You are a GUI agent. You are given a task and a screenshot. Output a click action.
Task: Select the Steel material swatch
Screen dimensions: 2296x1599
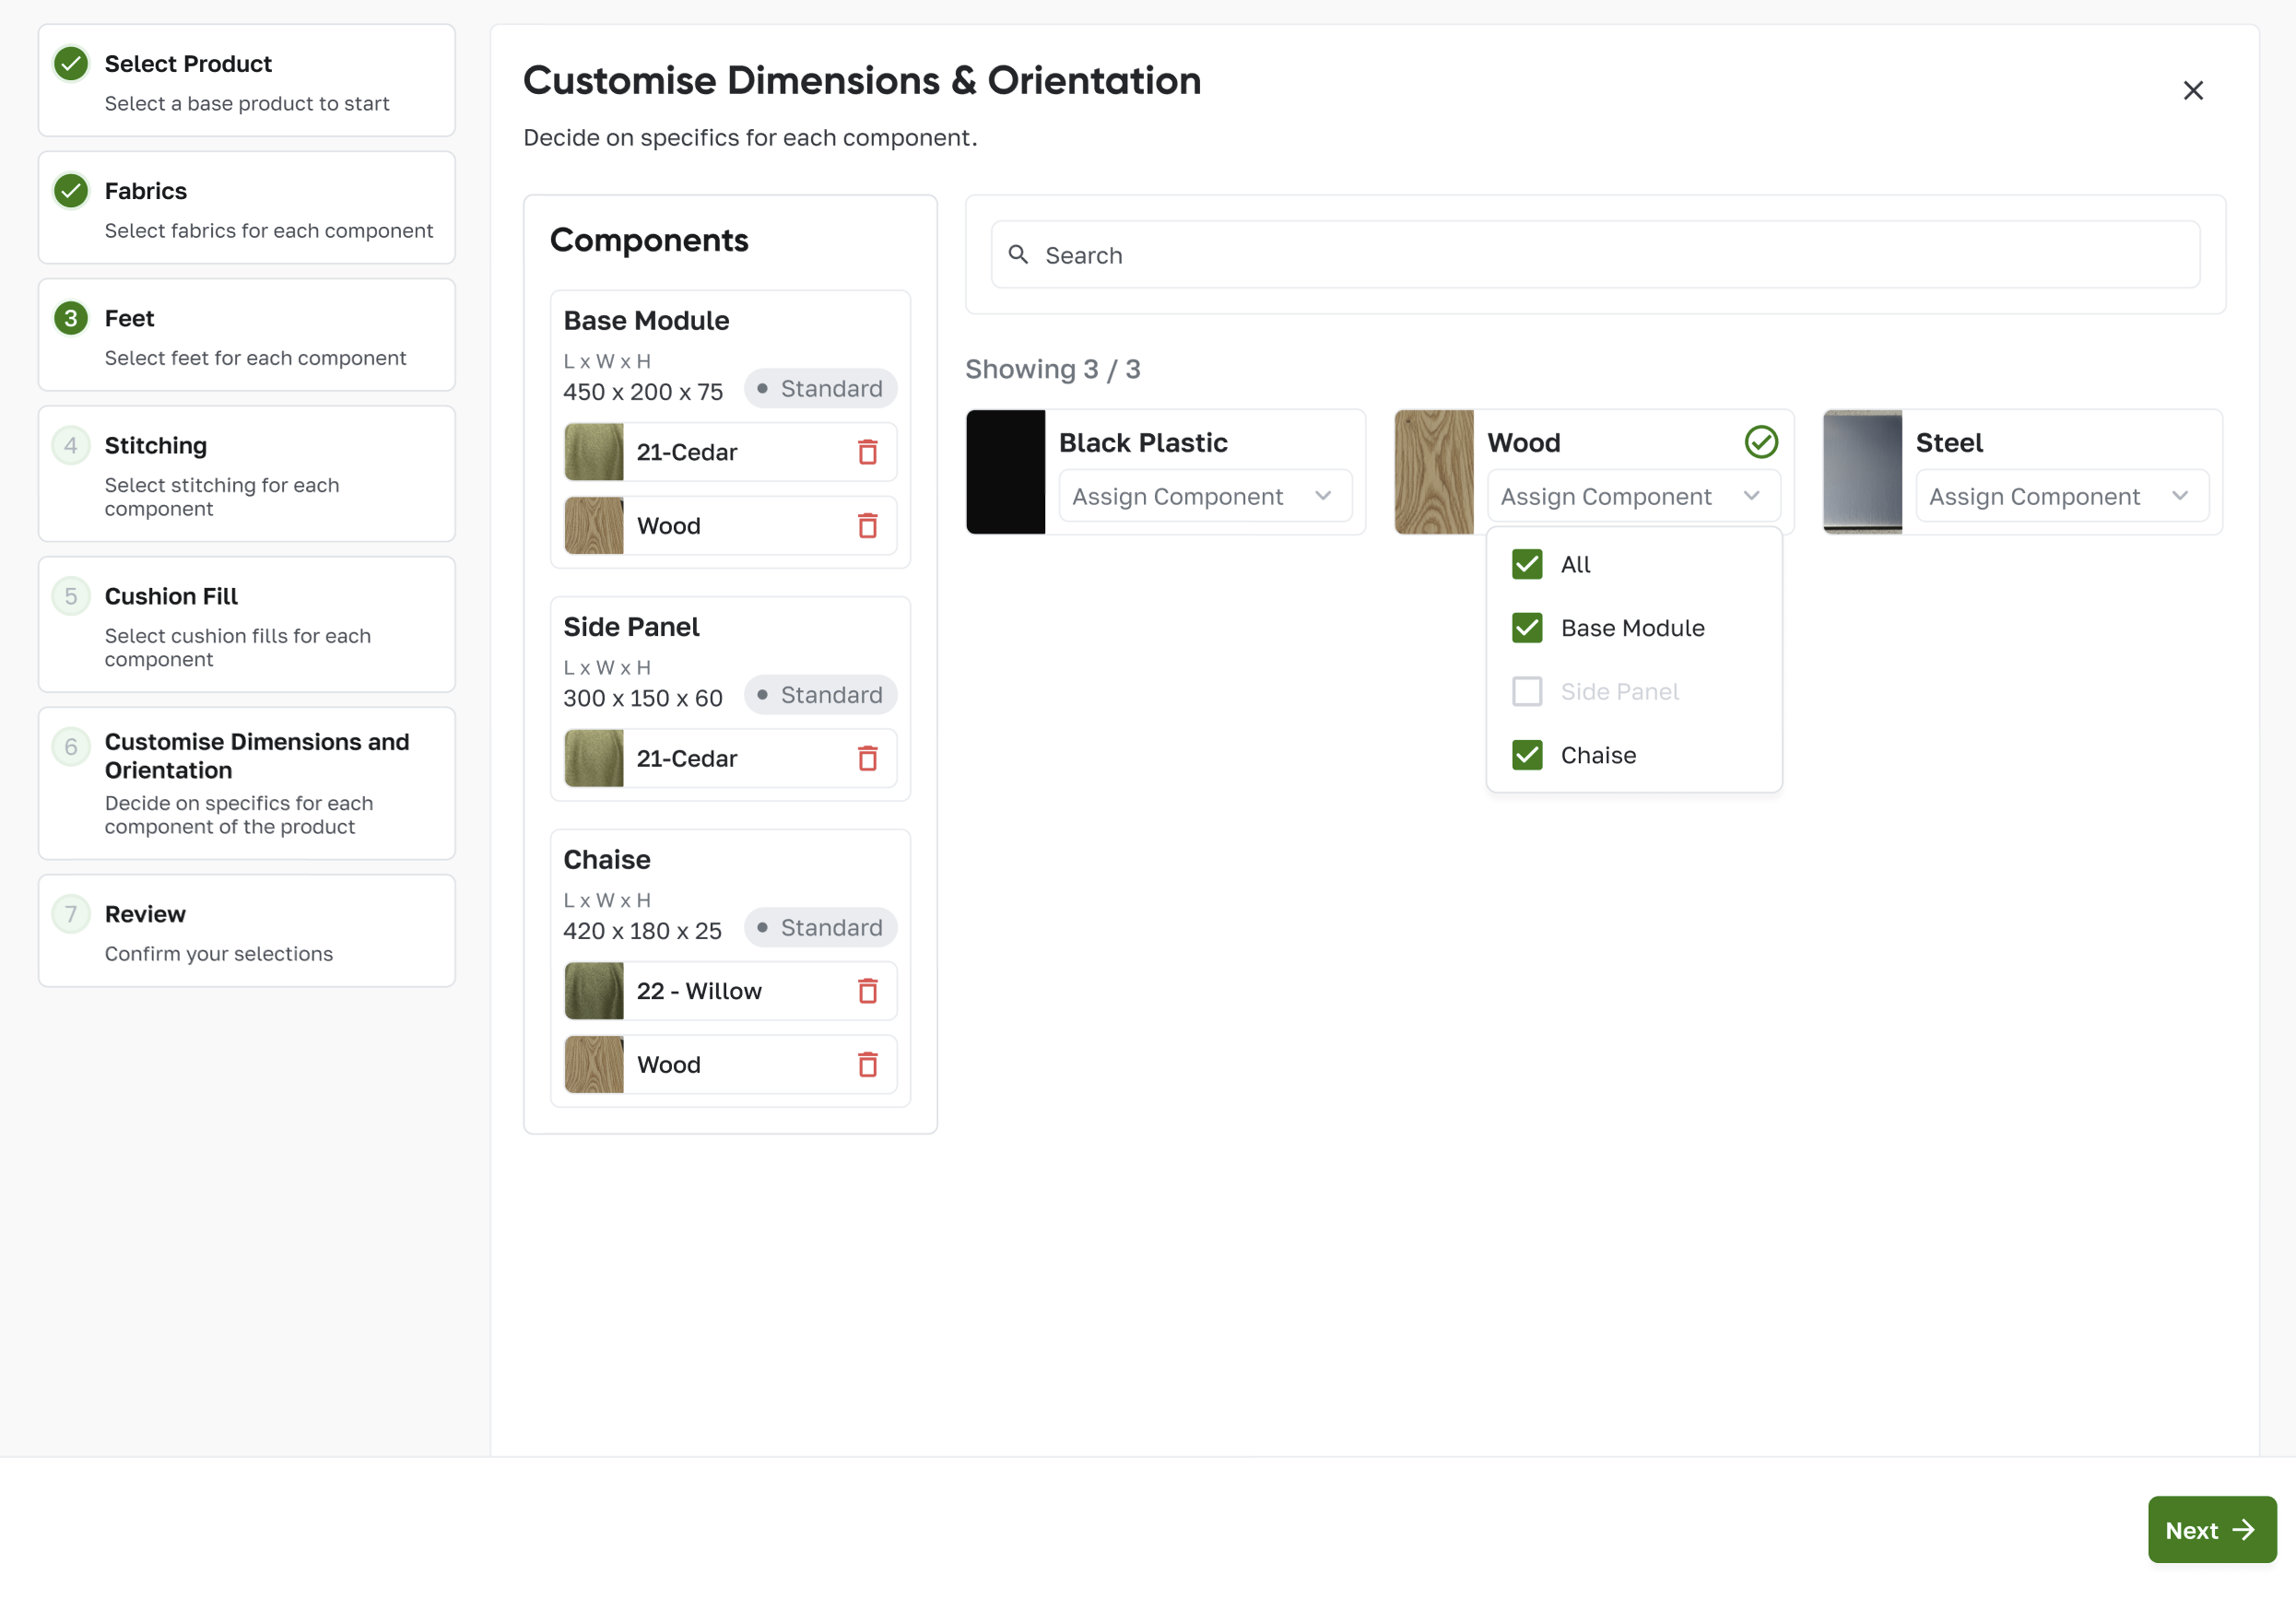pyautogui.click(x=1862, y=472)
